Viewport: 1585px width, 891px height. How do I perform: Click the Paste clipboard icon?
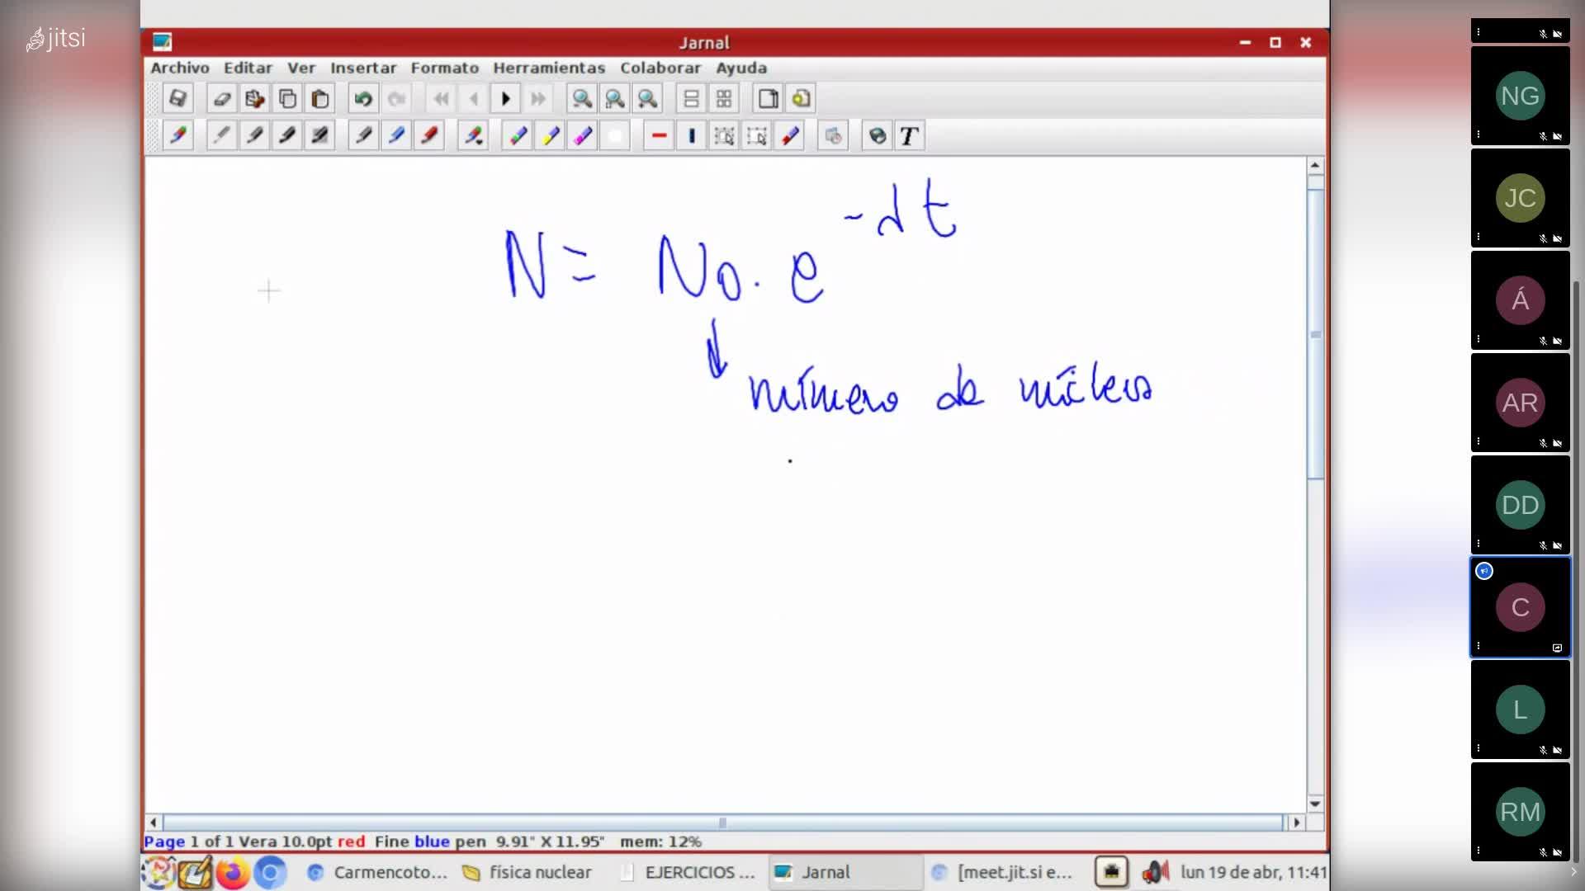tap(320, 99)
